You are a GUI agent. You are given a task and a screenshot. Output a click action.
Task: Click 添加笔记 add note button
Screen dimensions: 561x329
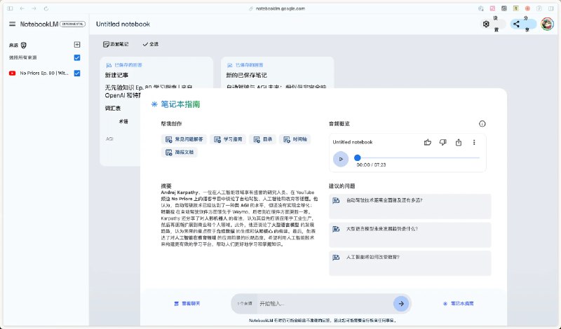[x=116, y=44]
